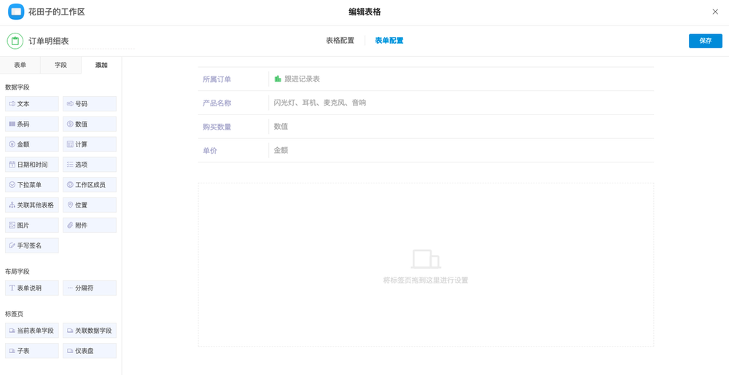Image resolution: width=729 pixels, height=375 pixels.
Task: Click the blue 保存 button
Action: (x=705, y=41)
